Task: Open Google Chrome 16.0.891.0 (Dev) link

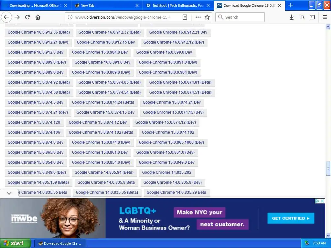Action: point(168,62)
